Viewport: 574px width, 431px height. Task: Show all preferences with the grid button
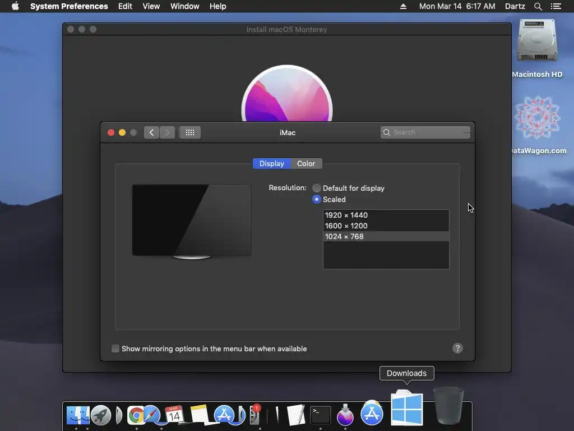point(189,132)
